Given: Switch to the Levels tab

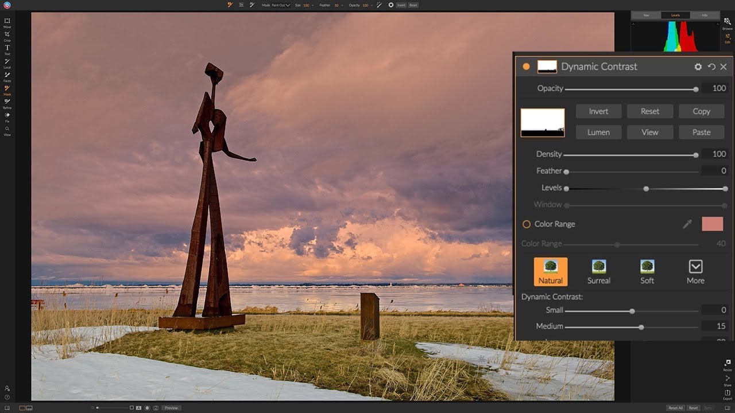Looking at the screenshot, I should pos(675,15).
